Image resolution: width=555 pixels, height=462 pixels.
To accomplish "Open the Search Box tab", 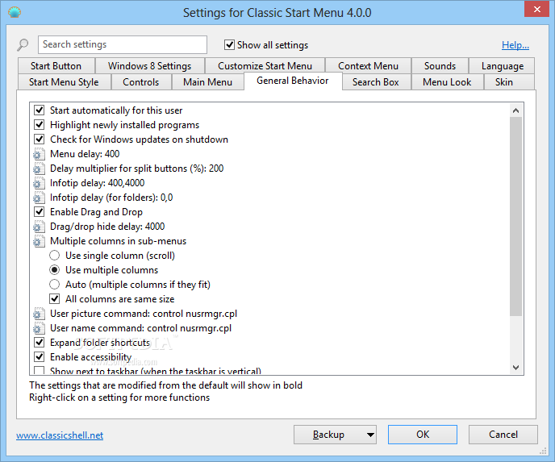I will click(376, 82).
